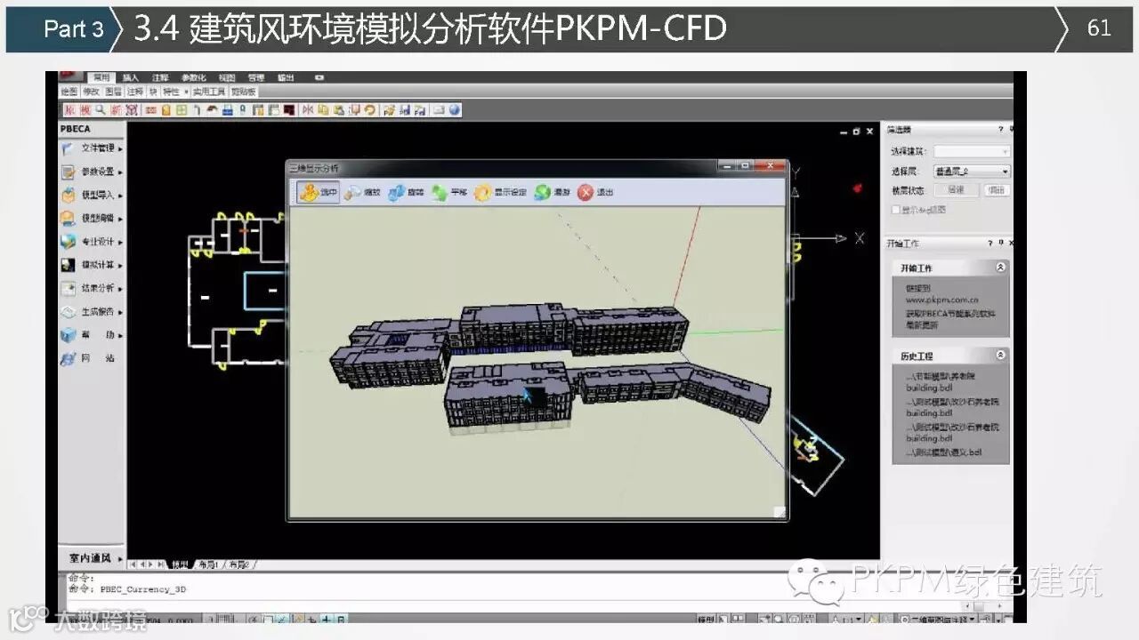Click the dark red square toolbar icon

click(x=288, y=110)
